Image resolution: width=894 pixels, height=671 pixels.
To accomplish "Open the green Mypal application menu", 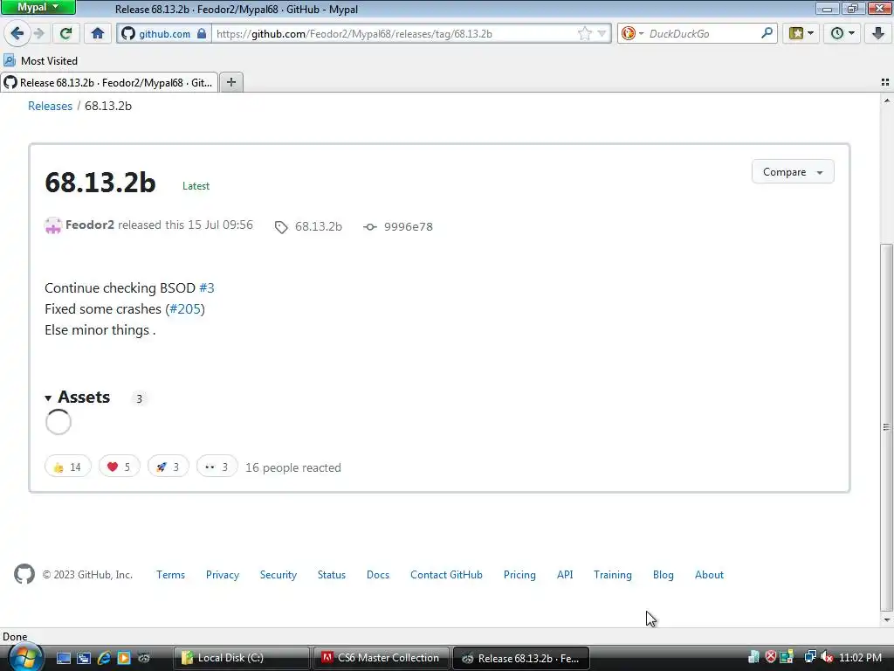I will coord(38,7).
